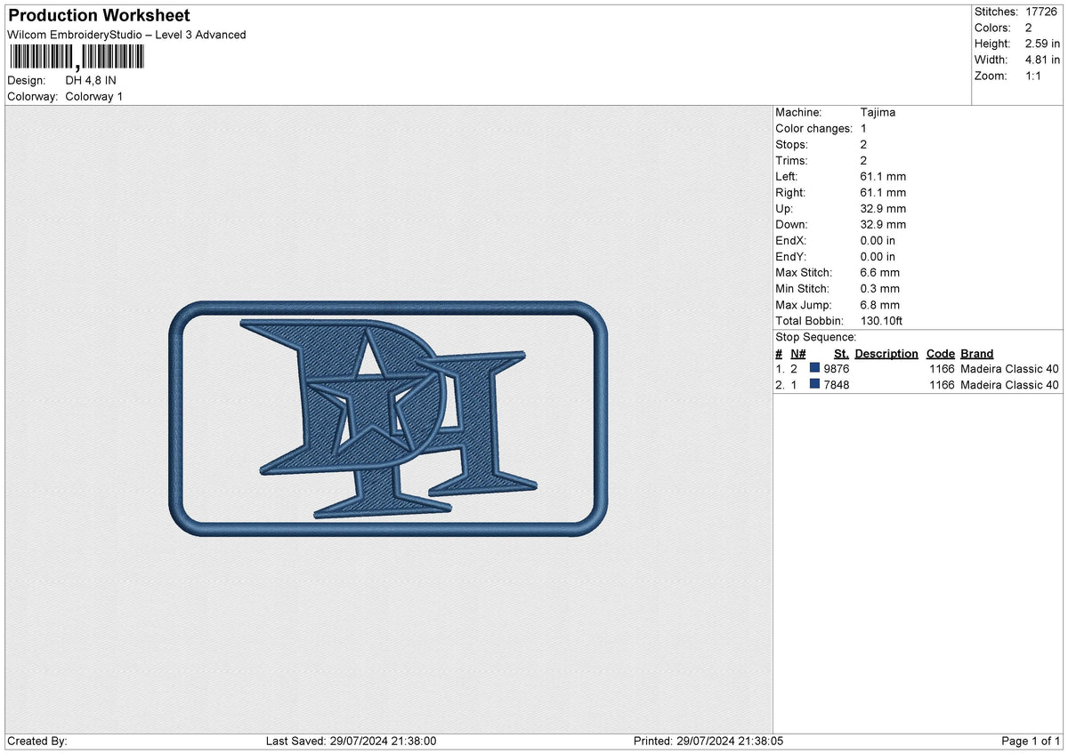Click the 'Color changes:' label
Screen dimensions: 1068x754
tap(814, 128)
